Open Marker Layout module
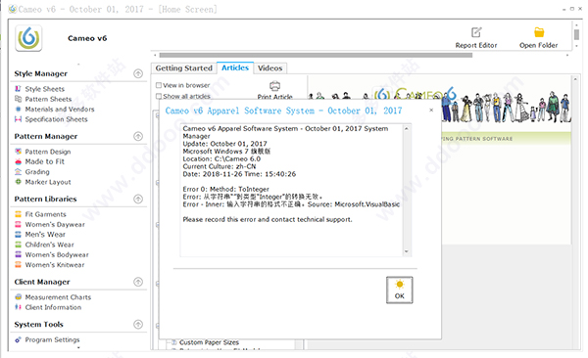The height and width of the screenshot is (358, 588). pyautogui.click(x=48, y=182)
